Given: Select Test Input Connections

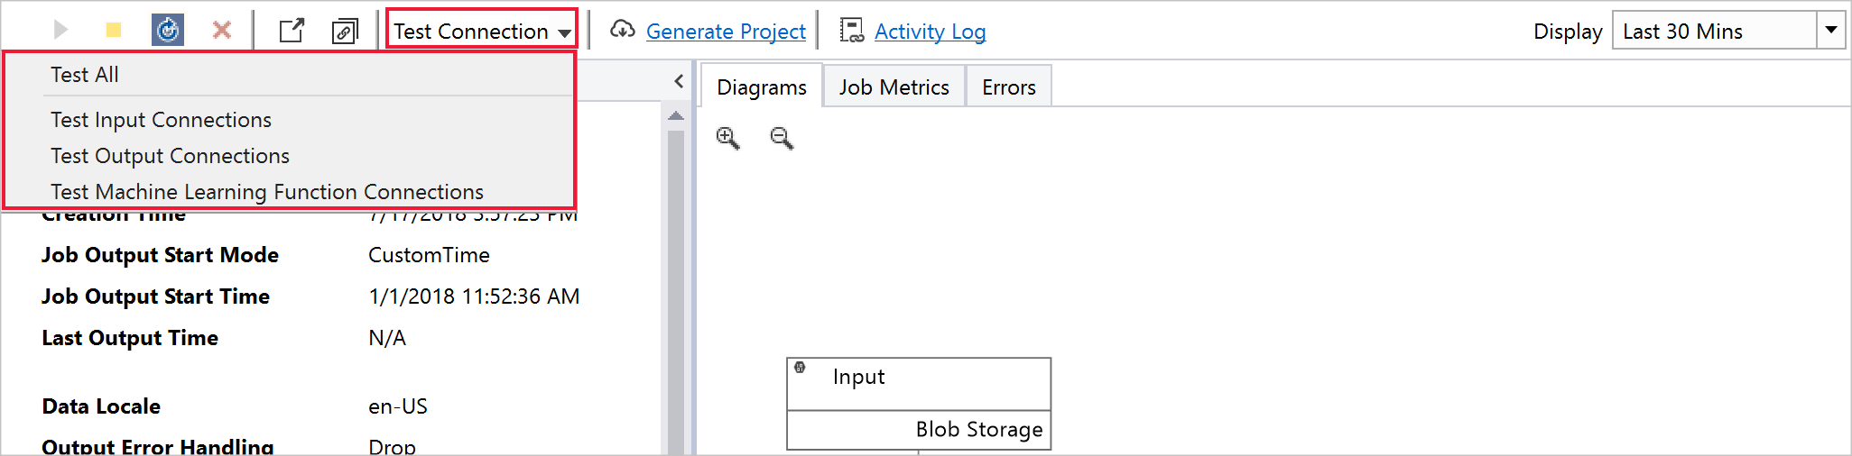Looking at the screenshot, I should 161,120.
